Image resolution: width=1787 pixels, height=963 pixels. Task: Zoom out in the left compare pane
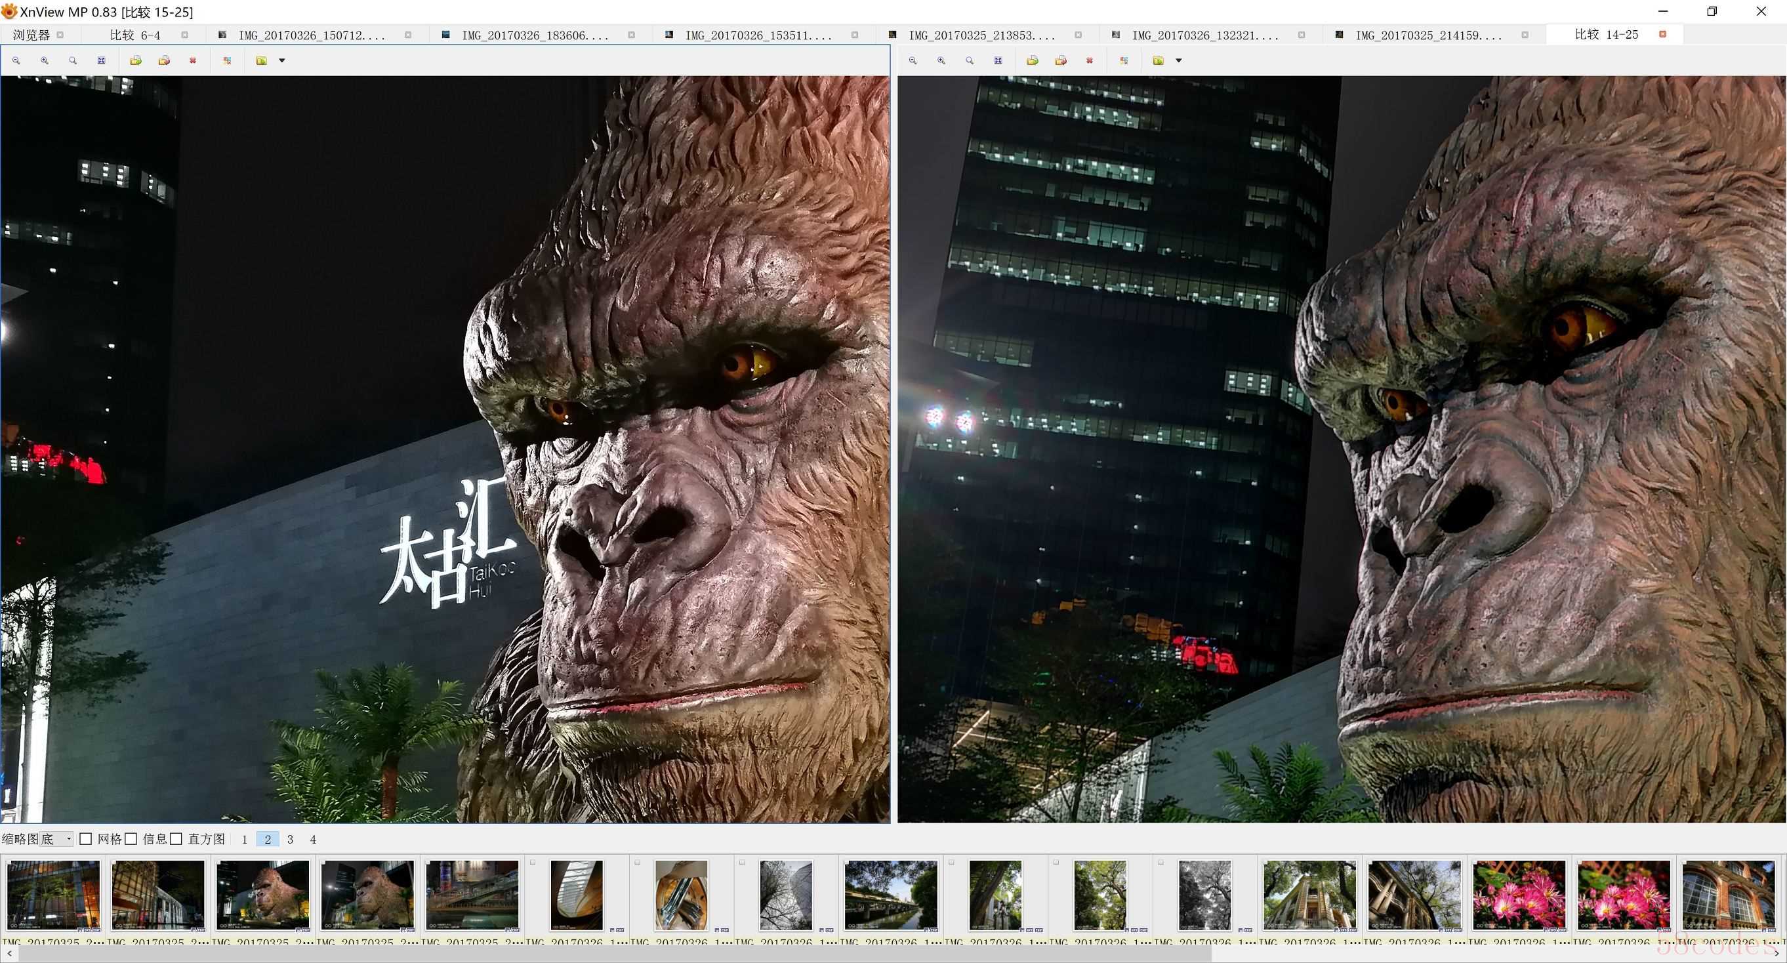(x=16, y=61)
